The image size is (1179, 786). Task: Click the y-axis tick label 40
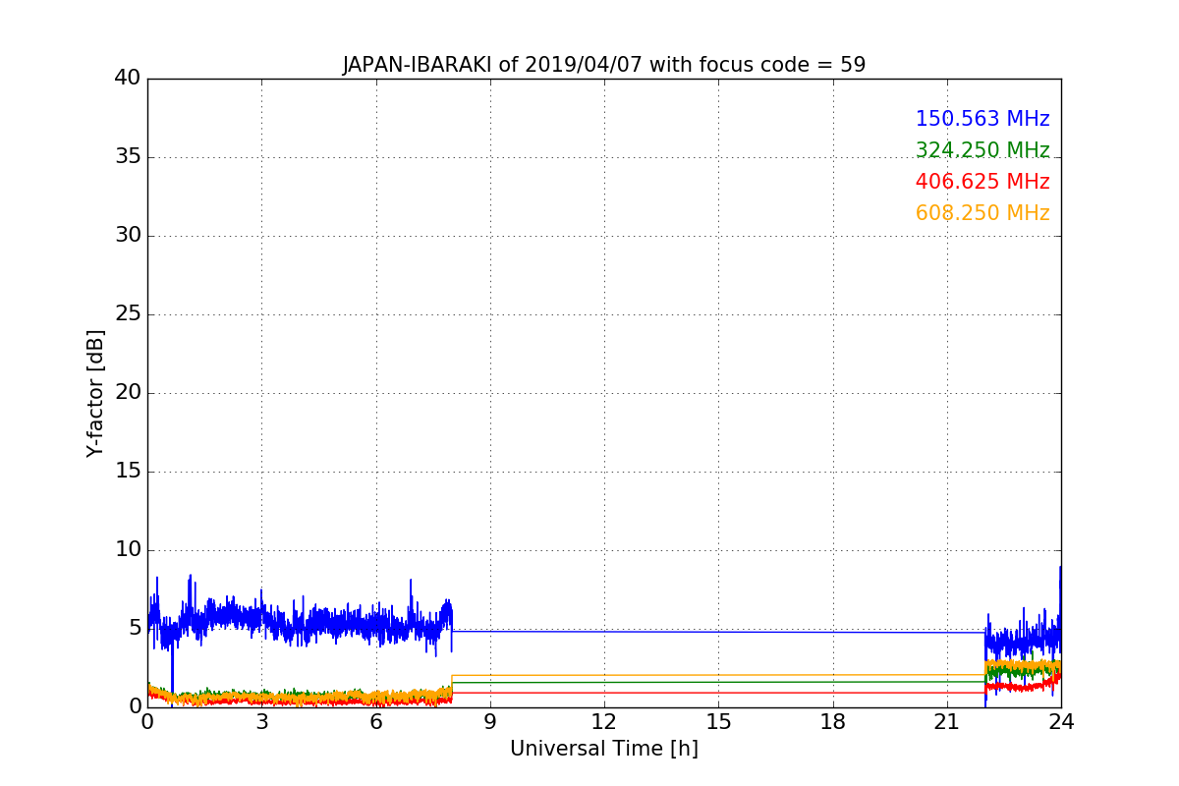pyautogui.click(x=127, y=78)
